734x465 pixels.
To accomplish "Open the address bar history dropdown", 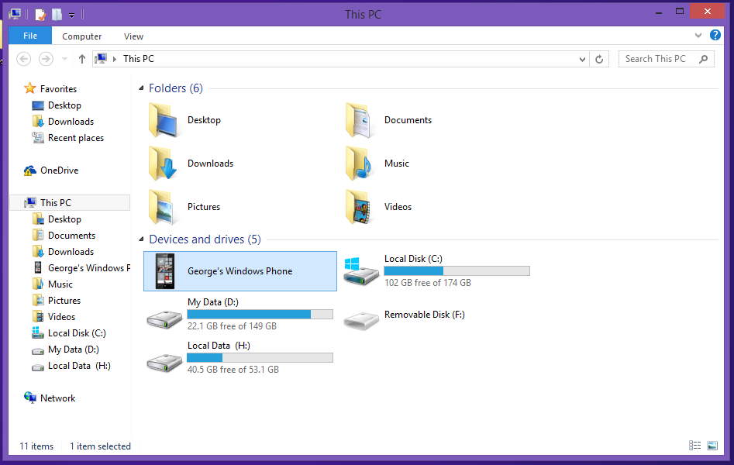I will (x=582, y=60).
